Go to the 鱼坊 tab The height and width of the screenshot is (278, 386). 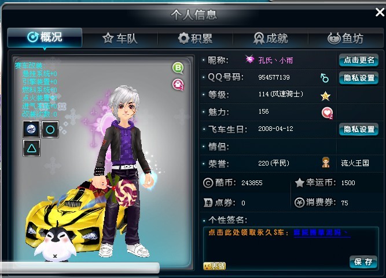[x=345, y=38]
